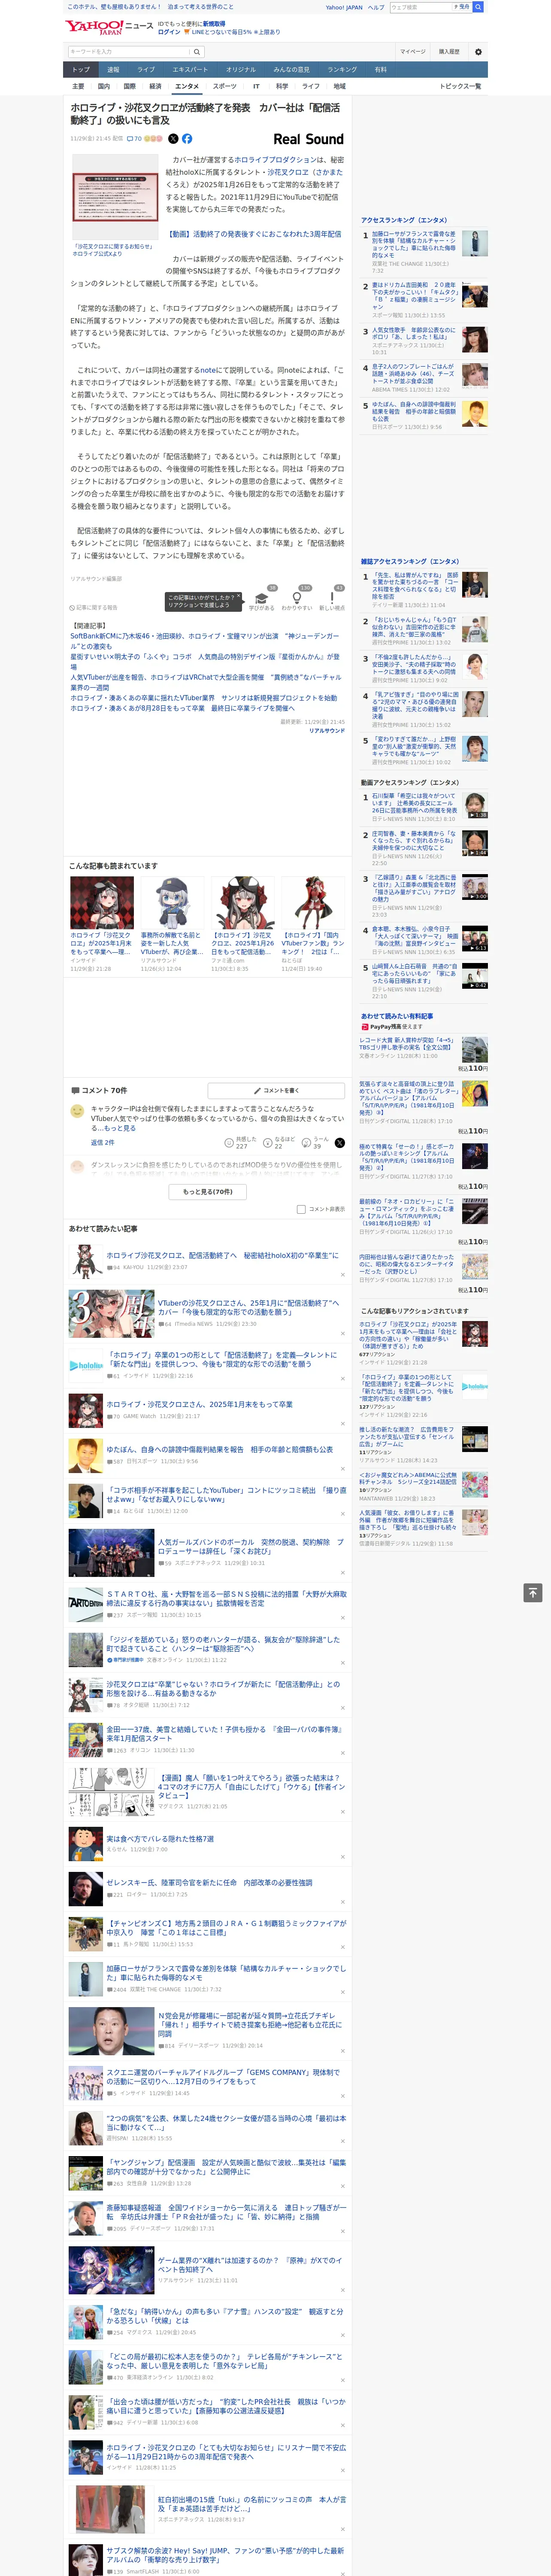551x2576 pixels.
Task: Open first recommended thumbnail under こんな記事も読まれています
Action: coord(102,903)
